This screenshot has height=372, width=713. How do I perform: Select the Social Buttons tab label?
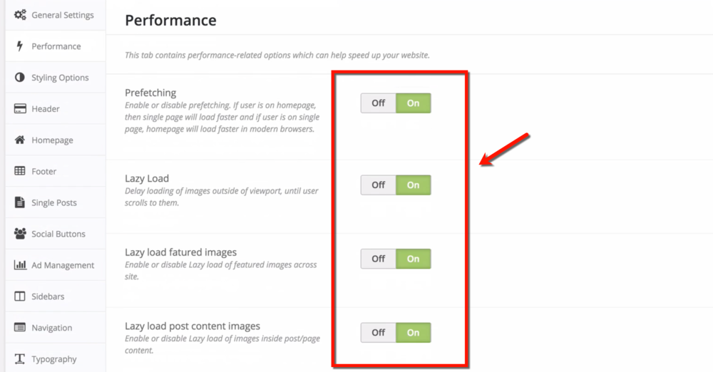pos(58,234)
